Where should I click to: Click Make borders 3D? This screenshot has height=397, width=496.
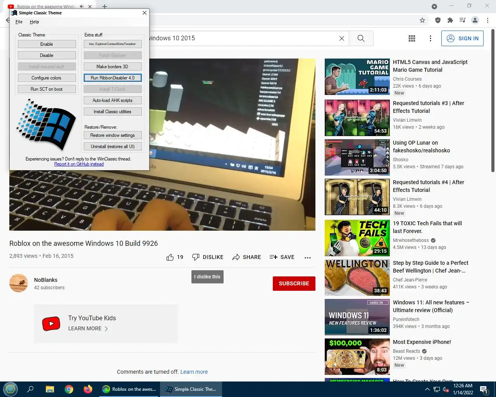(x=112, y=67)
